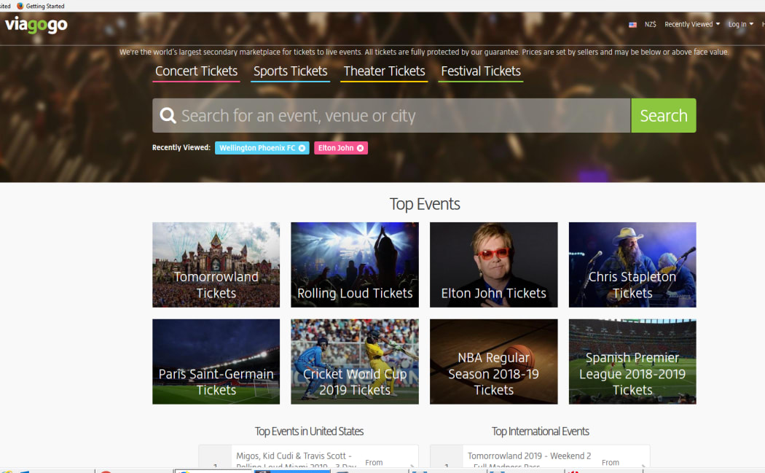The height and width of the screenshot is (473, 765).
Task: Open Theater Tickets tab
Action: click(x=384, y=71)
